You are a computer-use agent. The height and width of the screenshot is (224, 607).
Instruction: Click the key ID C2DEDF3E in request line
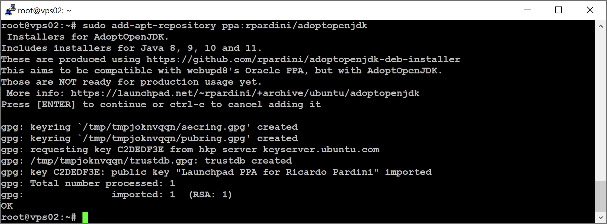pos(140,150)
